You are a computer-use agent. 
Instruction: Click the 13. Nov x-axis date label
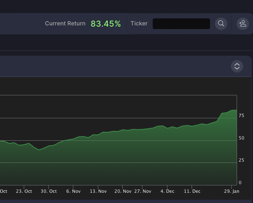(98, 191)
